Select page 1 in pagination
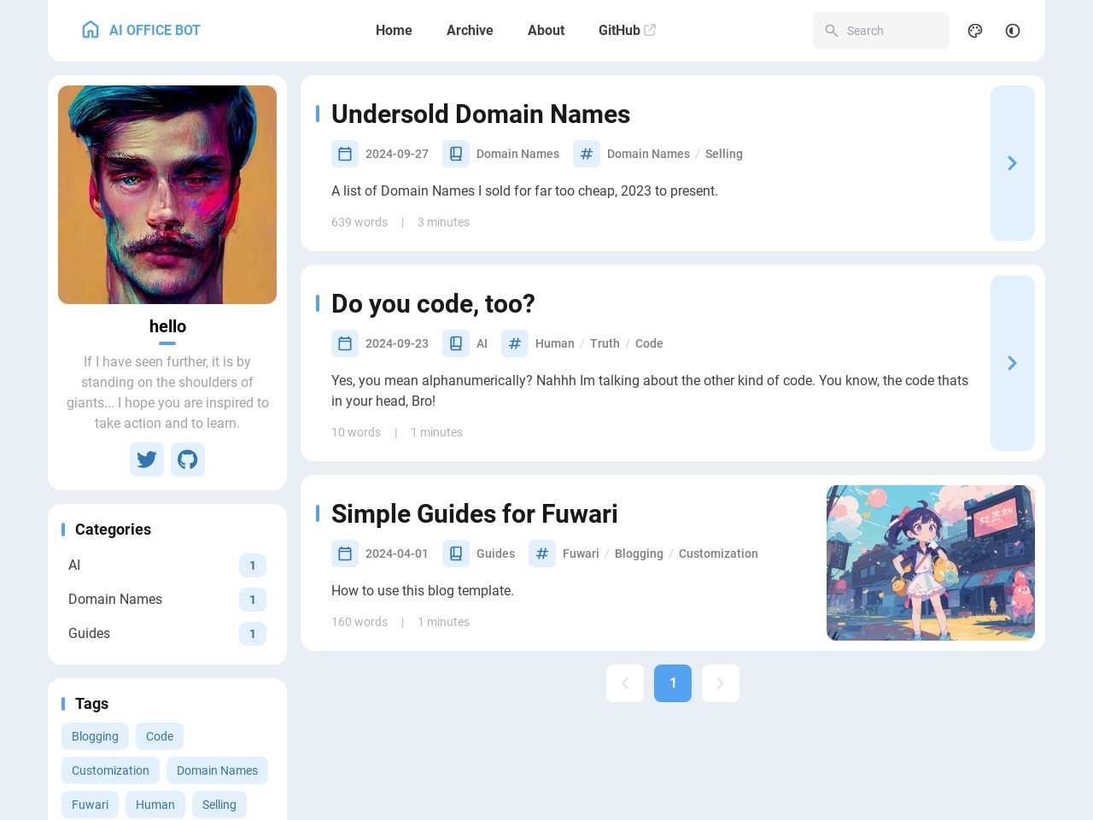 coord(673,683)
